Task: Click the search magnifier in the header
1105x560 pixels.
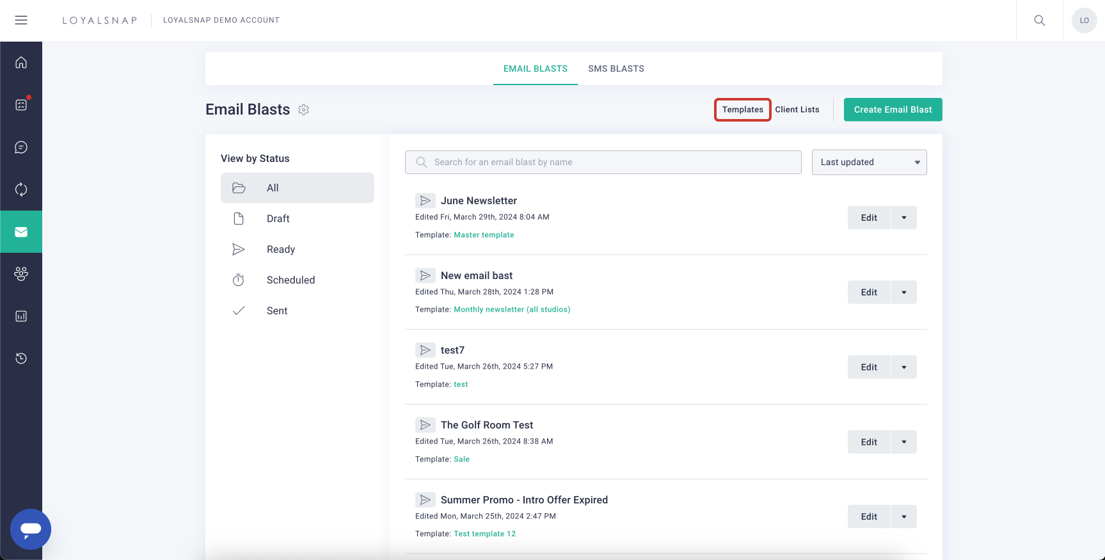Action: (1040, 20)
